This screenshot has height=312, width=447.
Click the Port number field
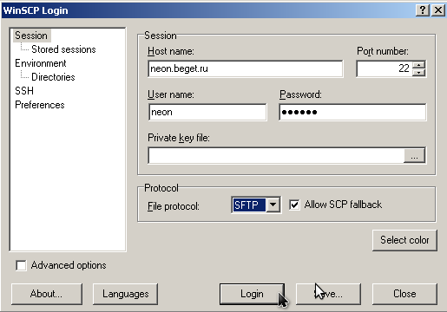pyautogui.click(x=385, y=68)
